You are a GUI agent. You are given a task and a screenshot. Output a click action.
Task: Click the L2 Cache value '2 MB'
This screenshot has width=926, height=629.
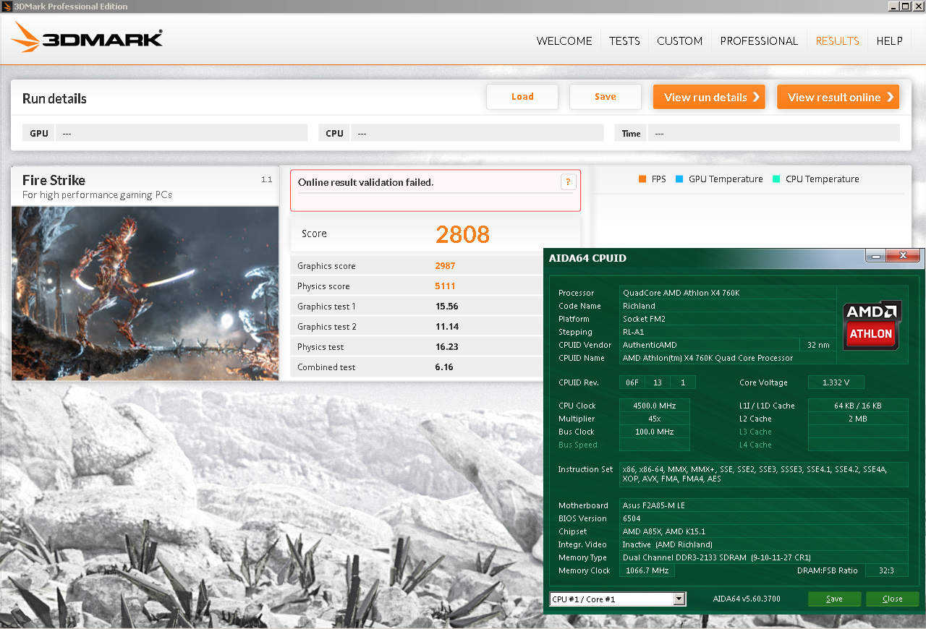pos(858,419)
